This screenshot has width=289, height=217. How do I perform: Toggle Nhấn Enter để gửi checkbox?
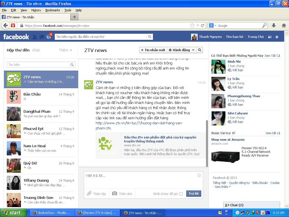pos(181,194)
